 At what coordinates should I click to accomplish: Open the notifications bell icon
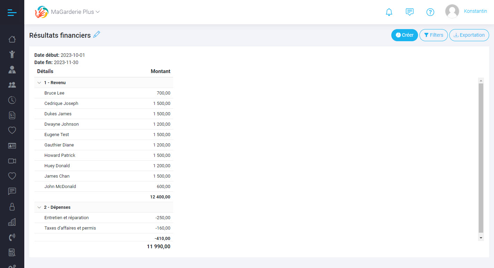tap(389, 12)
